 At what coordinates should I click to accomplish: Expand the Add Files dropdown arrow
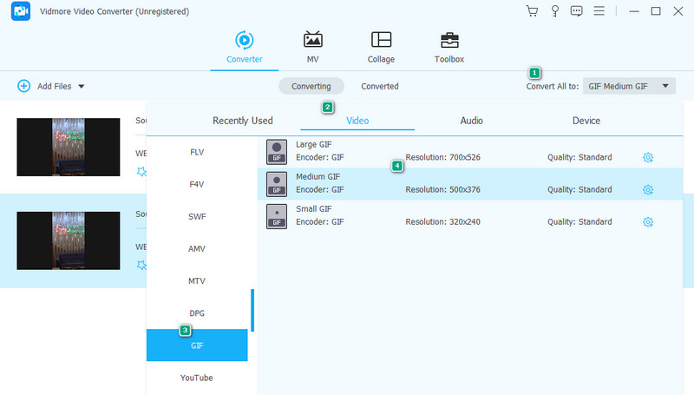pyautogui.click(x=82, y=86)
